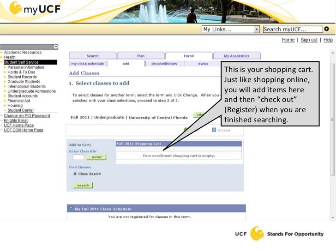
Task: Click the vertical scrollbar thumb
Action: pos(333,120)
